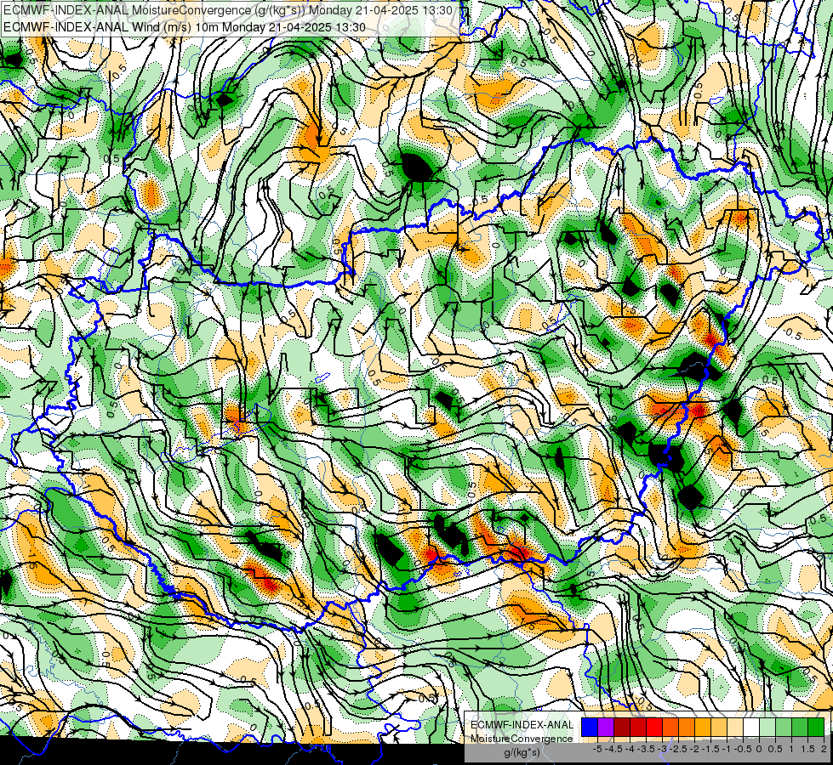
Task: Click the legend tick value '-3.5'
Action: 646,749
